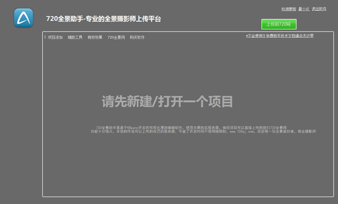Click the description line starting 功能十分强大
Viewport: 338px width, 204px height.
[203, 131]
